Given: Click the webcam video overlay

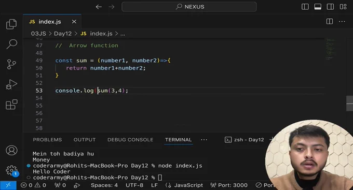Looking at the screenshot, I should (309, 155).
